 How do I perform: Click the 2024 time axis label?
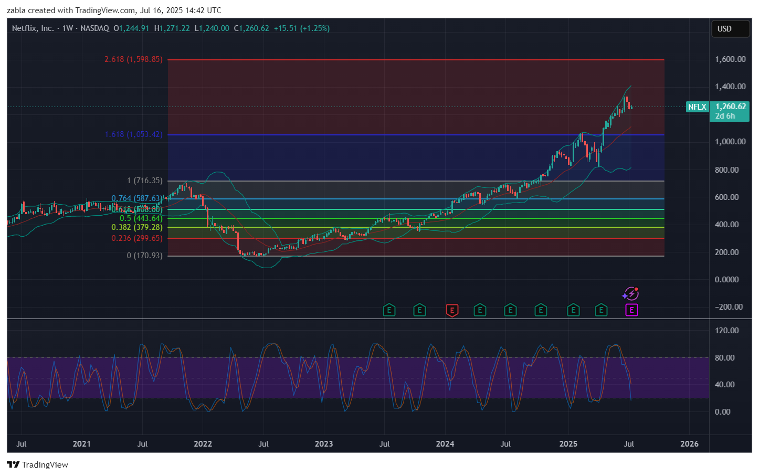[445, 444]
